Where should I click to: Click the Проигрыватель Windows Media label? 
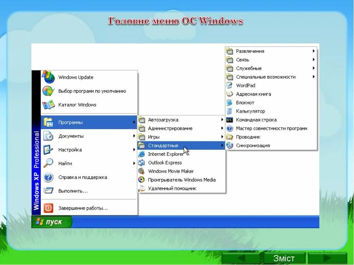pyautogui.click(x=182, y=180)
